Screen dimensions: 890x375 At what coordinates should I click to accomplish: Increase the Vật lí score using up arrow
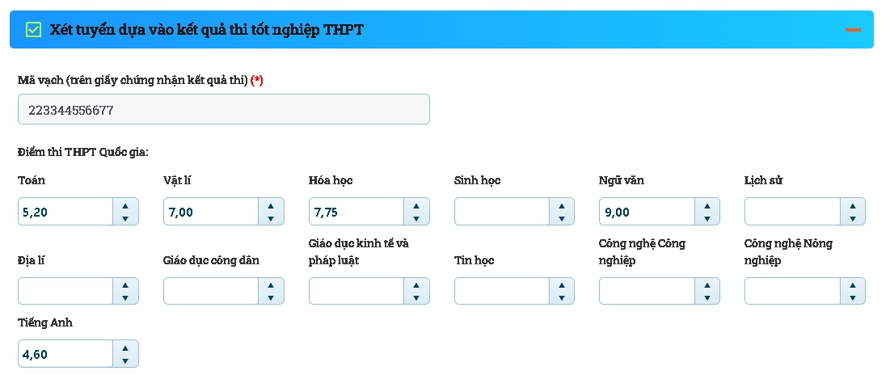tap(271, 205)
